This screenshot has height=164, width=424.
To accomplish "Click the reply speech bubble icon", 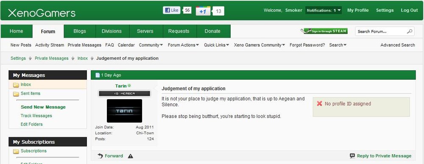I will click(x=352, y=156).
